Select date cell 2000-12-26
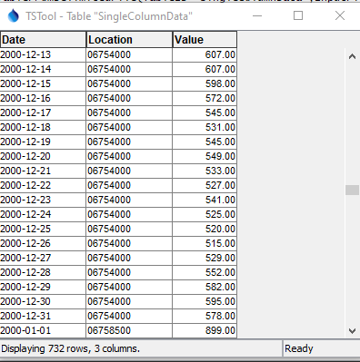This screenshot has height=362, width=360. coord(43,243)
